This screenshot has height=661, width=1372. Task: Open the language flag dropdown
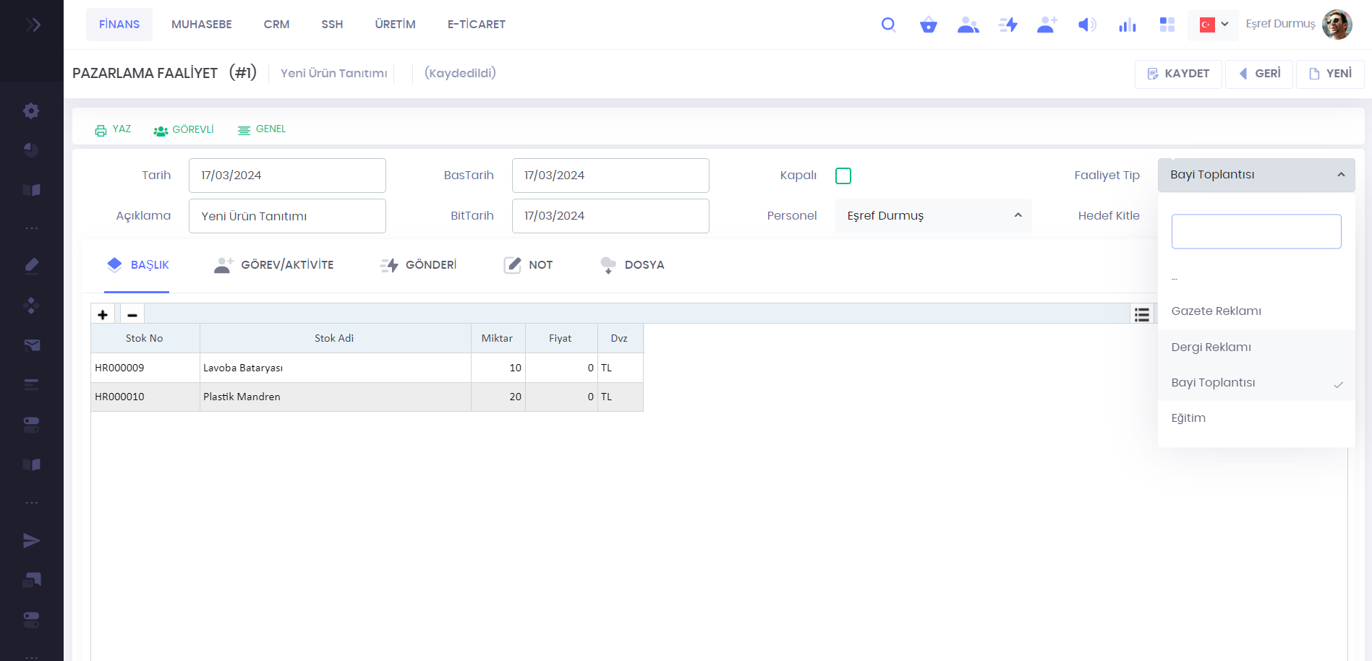coord(1214,25)
